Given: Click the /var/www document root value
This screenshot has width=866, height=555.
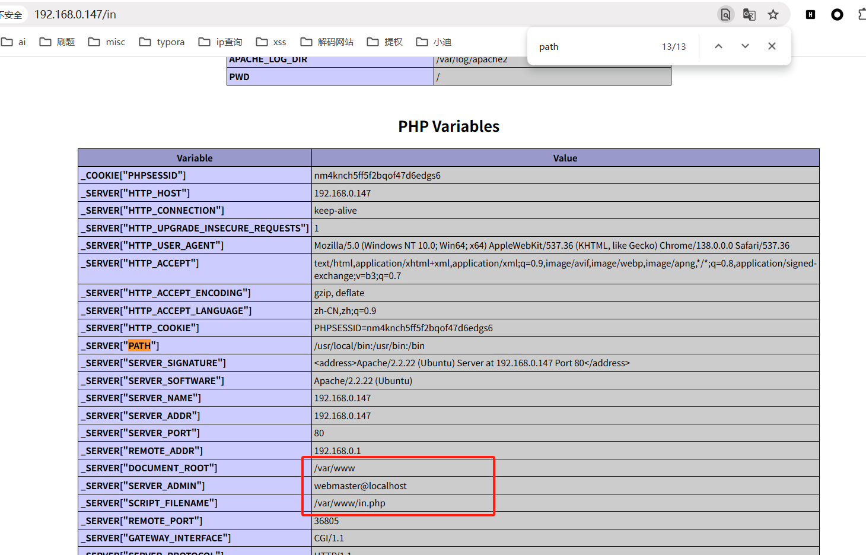Looking at the screenshot, I should click(335, 468).
